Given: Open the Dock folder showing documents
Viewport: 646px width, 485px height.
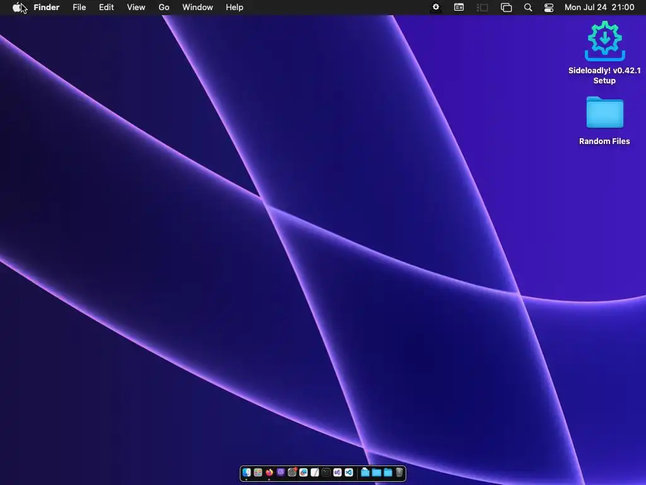Looking at the screenshot, I should click(x=365, y=472).
